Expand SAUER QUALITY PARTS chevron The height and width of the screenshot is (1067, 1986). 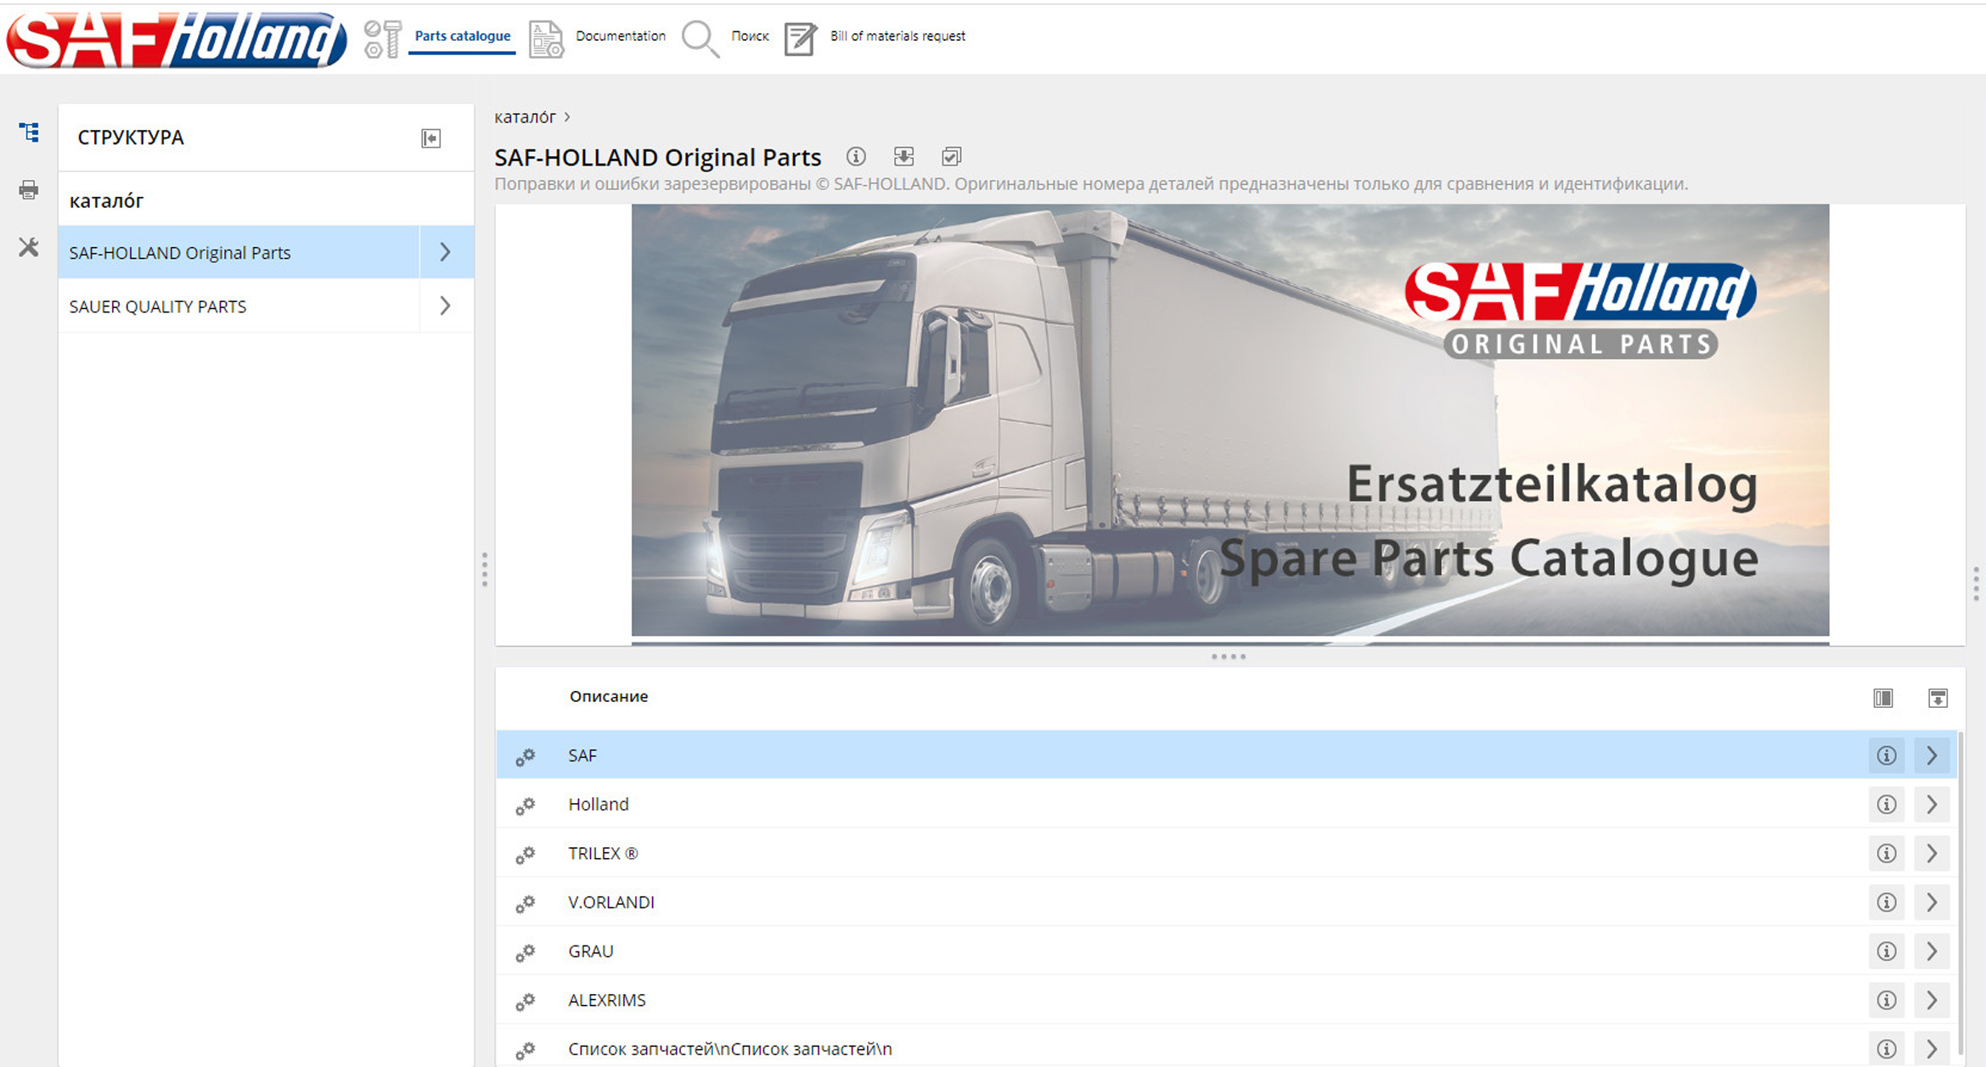click(x=445, y=306)
